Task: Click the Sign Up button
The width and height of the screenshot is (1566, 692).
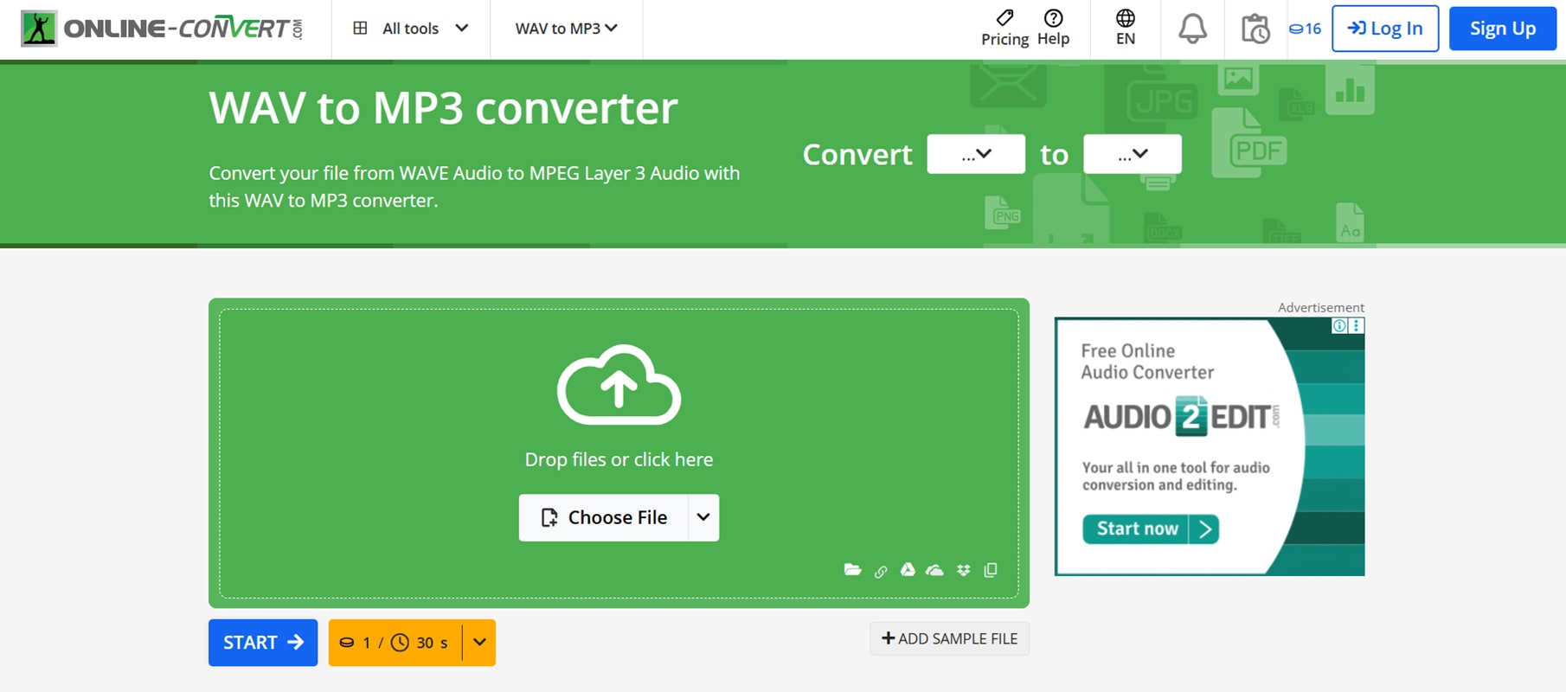Action: tap(1503, 29)
